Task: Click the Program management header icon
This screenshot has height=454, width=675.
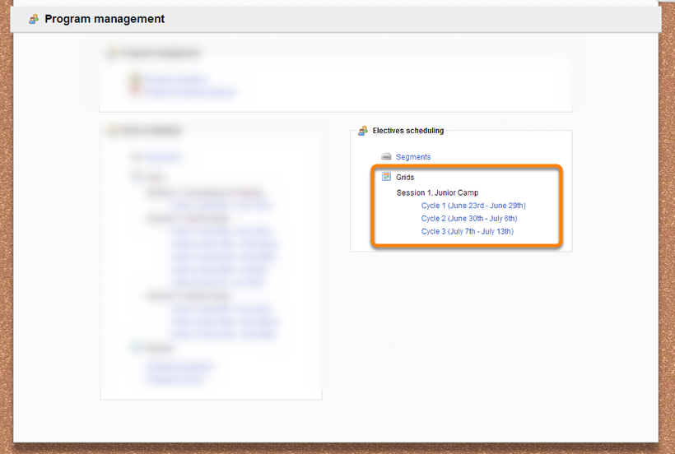Action: pyautogui.click(x=33, y=19)
